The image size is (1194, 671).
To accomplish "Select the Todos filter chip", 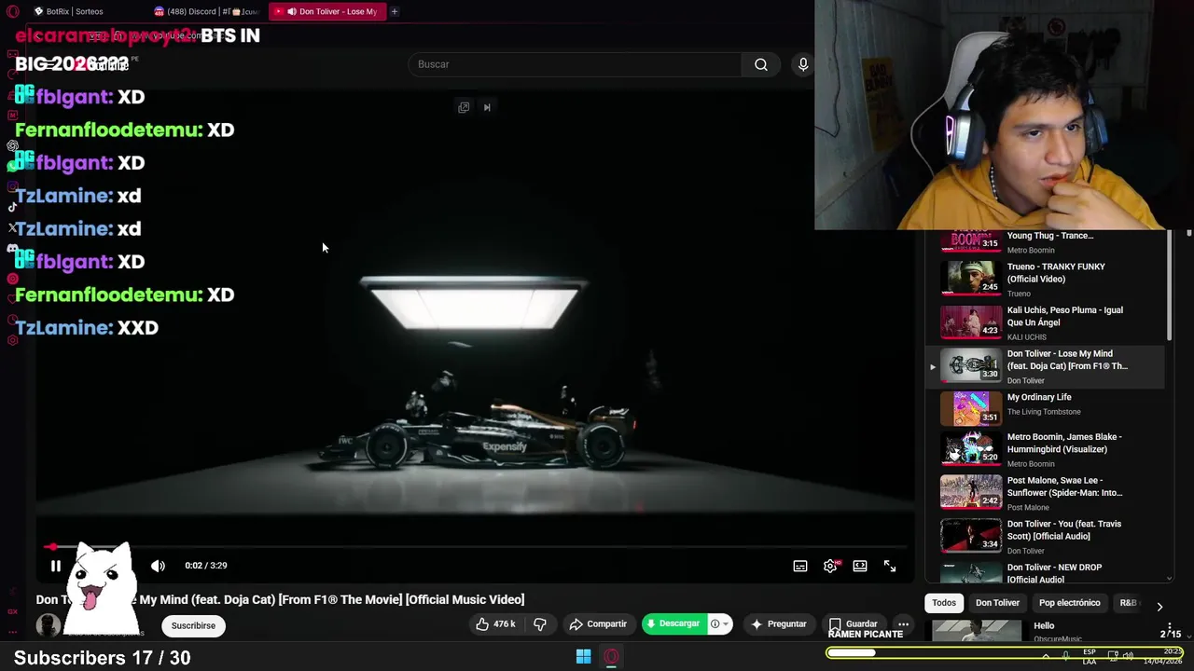I will tap(944, 603).
